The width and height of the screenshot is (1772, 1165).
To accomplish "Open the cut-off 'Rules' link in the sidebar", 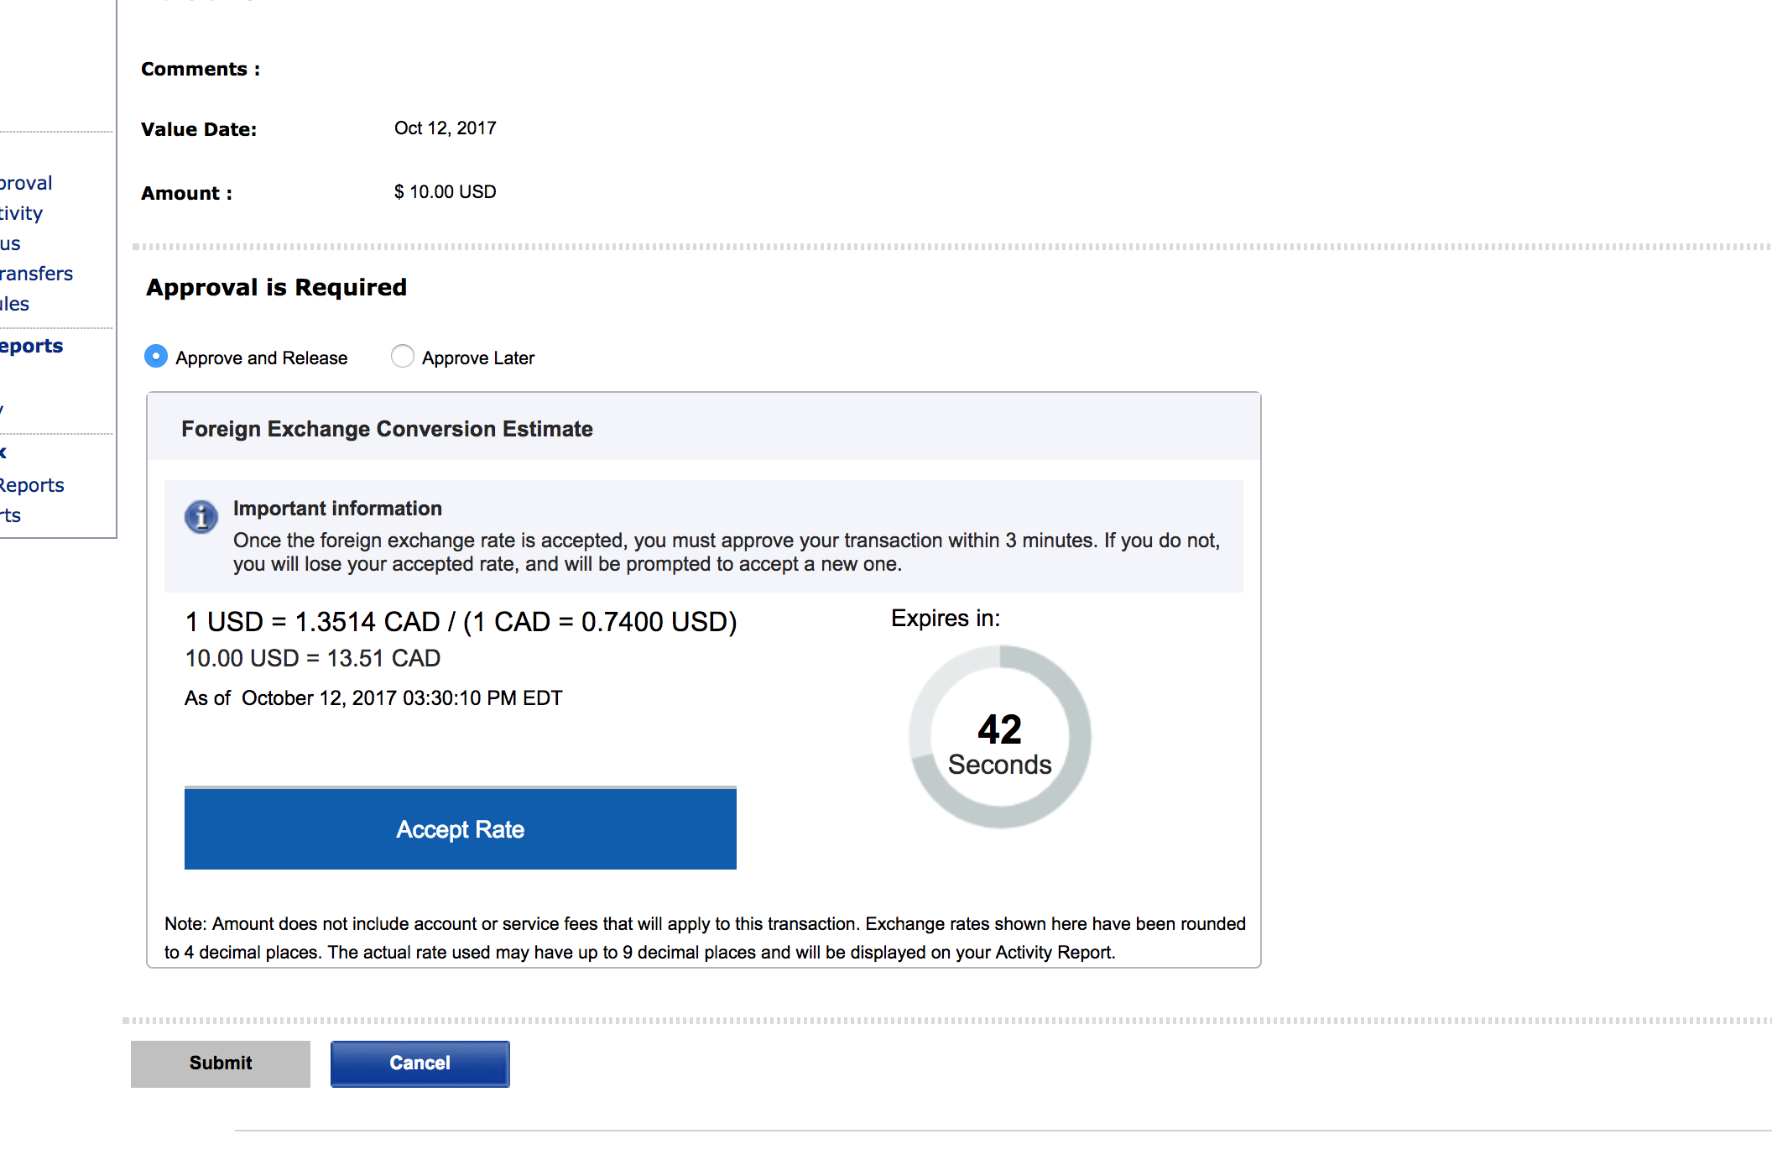I will (15, 304).
